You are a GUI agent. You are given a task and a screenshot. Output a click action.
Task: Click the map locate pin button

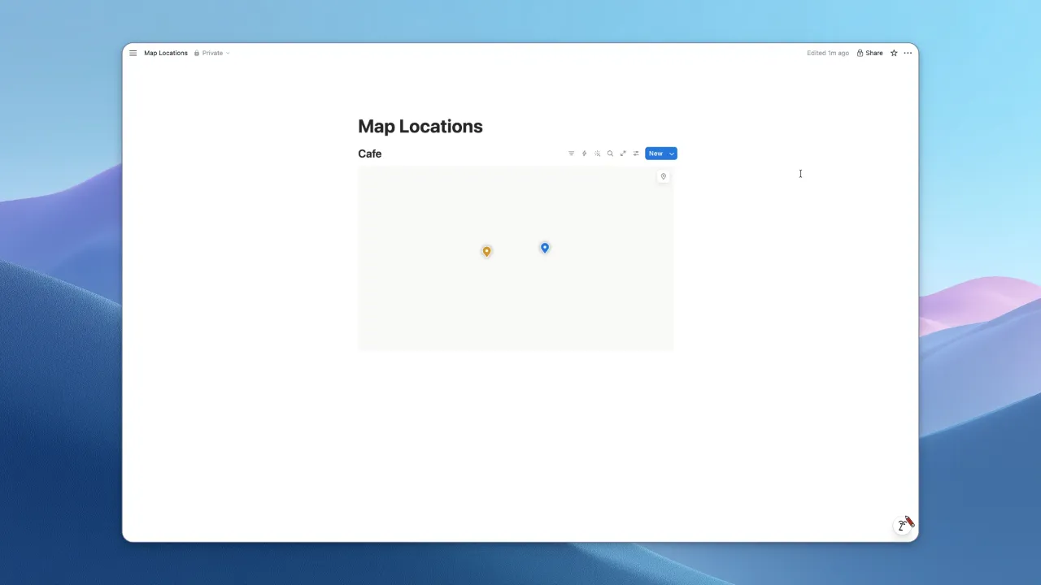pos(663,176)
